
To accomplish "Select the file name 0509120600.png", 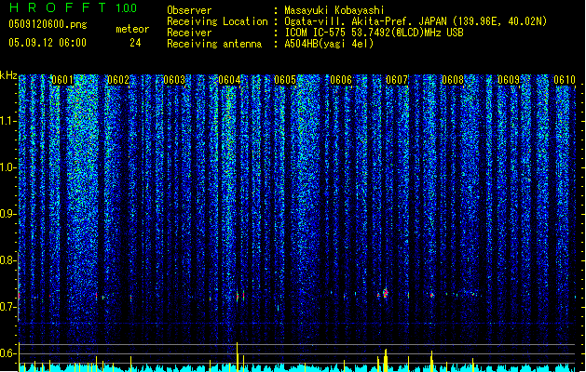I will tap(48, 24).
